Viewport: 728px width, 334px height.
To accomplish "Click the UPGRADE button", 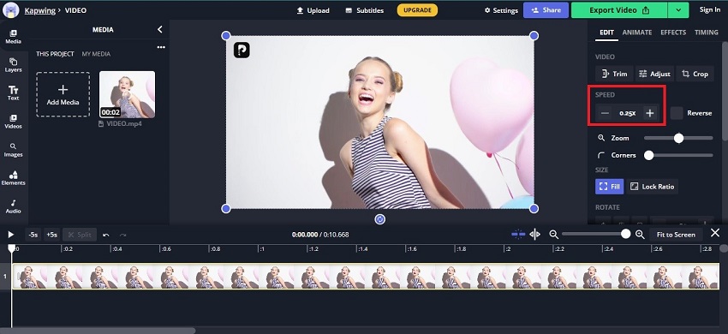I will coord(417,9).
